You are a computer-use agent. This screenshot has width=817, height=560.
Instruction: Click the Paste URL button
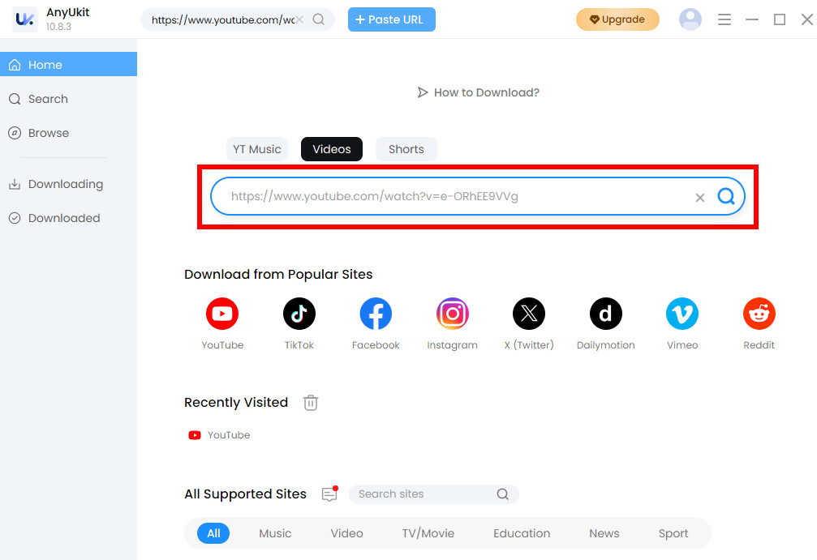click(x=391, y=19)
